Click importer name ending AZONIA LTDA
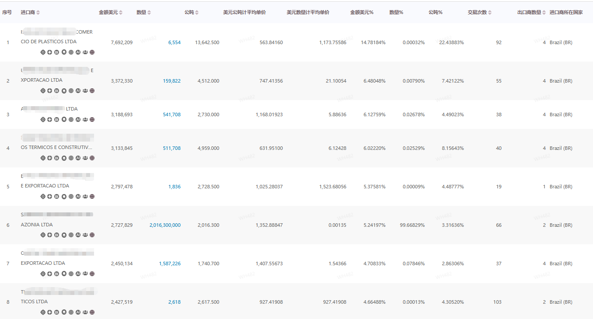This screenshot has width=593, height=319. click(x=37, y=225)
